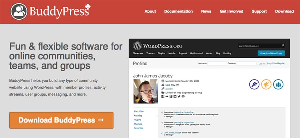300x138 pixels.
Task: Click the purple paintbrush badge icon
Action: [x=254, y=84]
